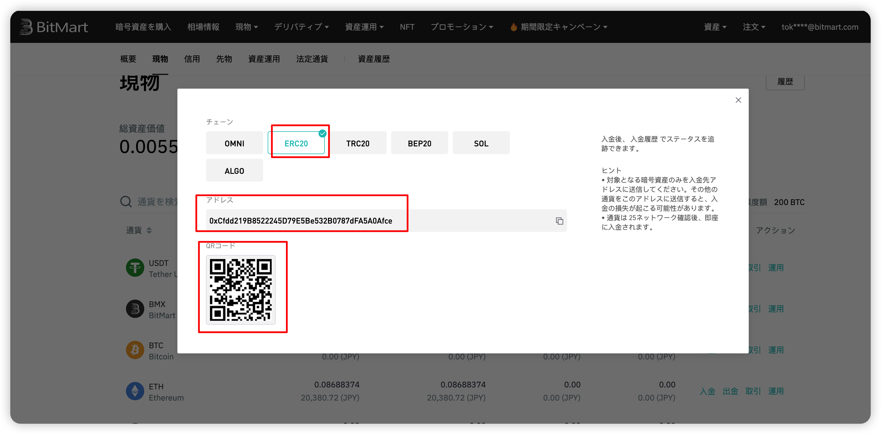Open the プロモーション dropdown menu
This screenshot has width=881, height=434.
(x=462, y=27)
